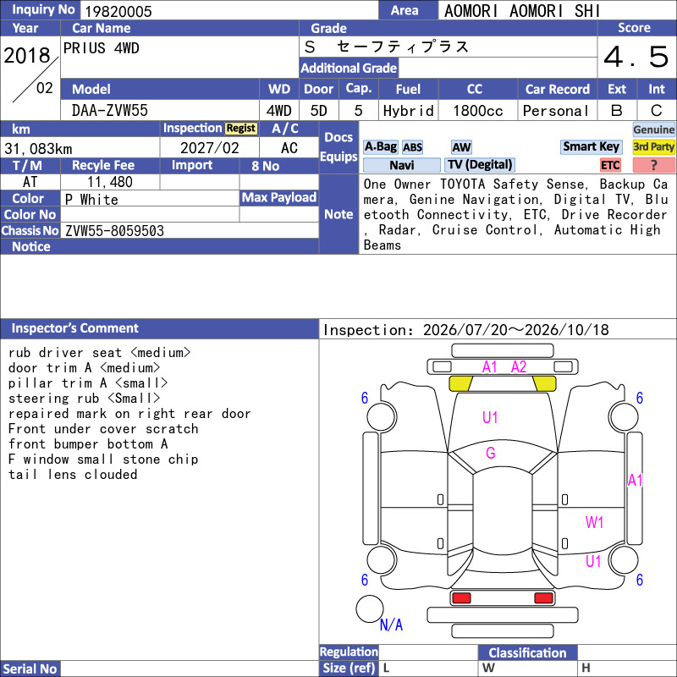This screenshot has width=677, height=677.
Task: Click the Max Payload label
Action: click(279, 198)
